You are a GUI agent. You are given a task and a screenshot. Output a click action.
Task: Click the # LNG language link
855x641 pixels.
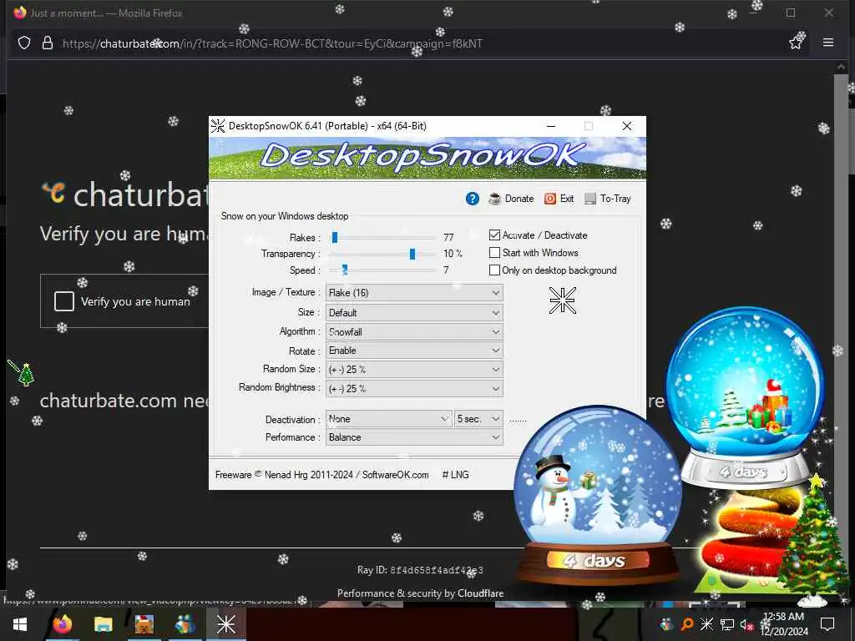pos(455,475)
